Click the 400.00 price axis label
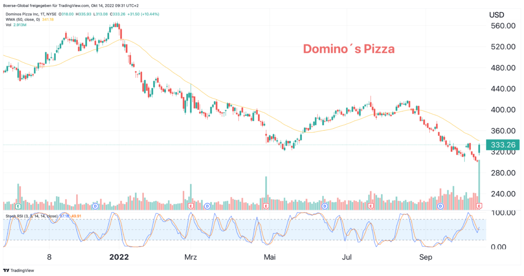The height and width of the screenshot is (276, 524). pos(503,110)
